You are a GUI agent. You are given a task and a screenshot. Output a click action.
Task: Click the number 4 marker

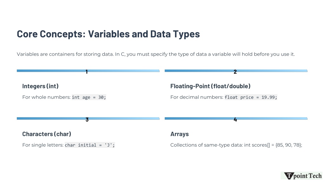pyautogui.click(x=235, y=120)
